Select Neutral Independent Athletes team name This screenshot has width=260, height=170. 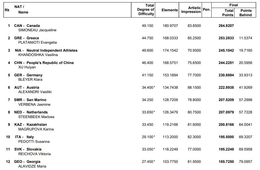pos(52,50)
